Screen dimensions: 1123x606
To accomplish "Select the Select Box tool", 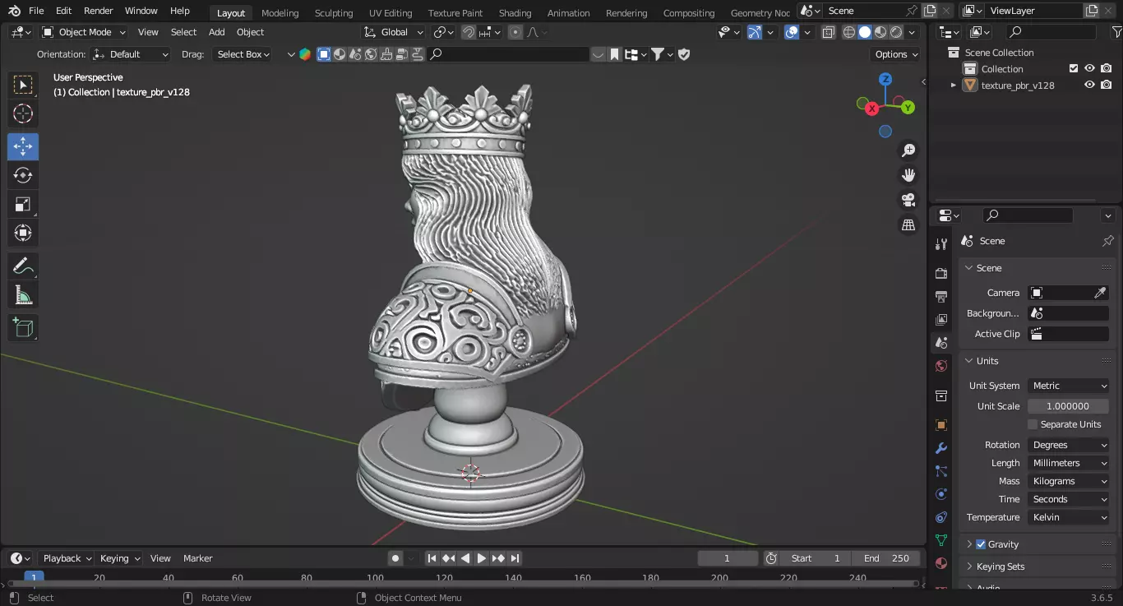I will 23,85.
